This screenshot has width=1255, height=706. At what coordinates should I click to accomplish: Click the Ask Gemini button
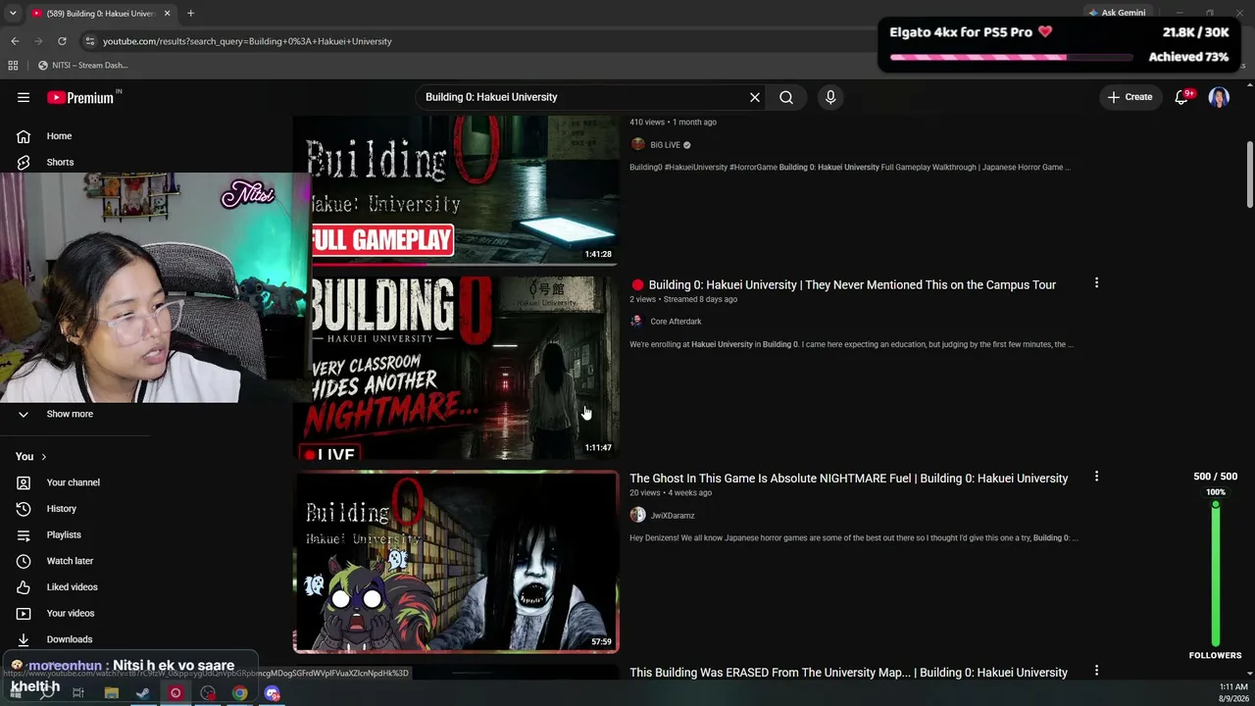1117,13
